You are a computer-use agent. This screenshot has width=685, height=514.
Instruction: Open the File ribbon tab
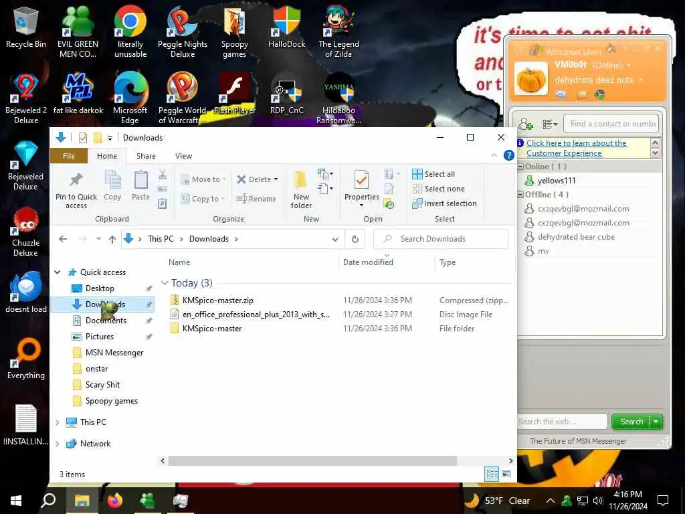69,156
